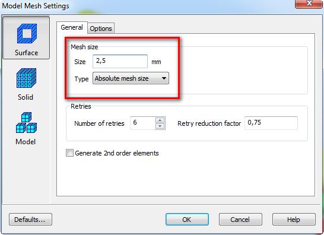Click the Surface label in sidebar
This screenshot has height=235, width=324.
[x=26, y=53]
